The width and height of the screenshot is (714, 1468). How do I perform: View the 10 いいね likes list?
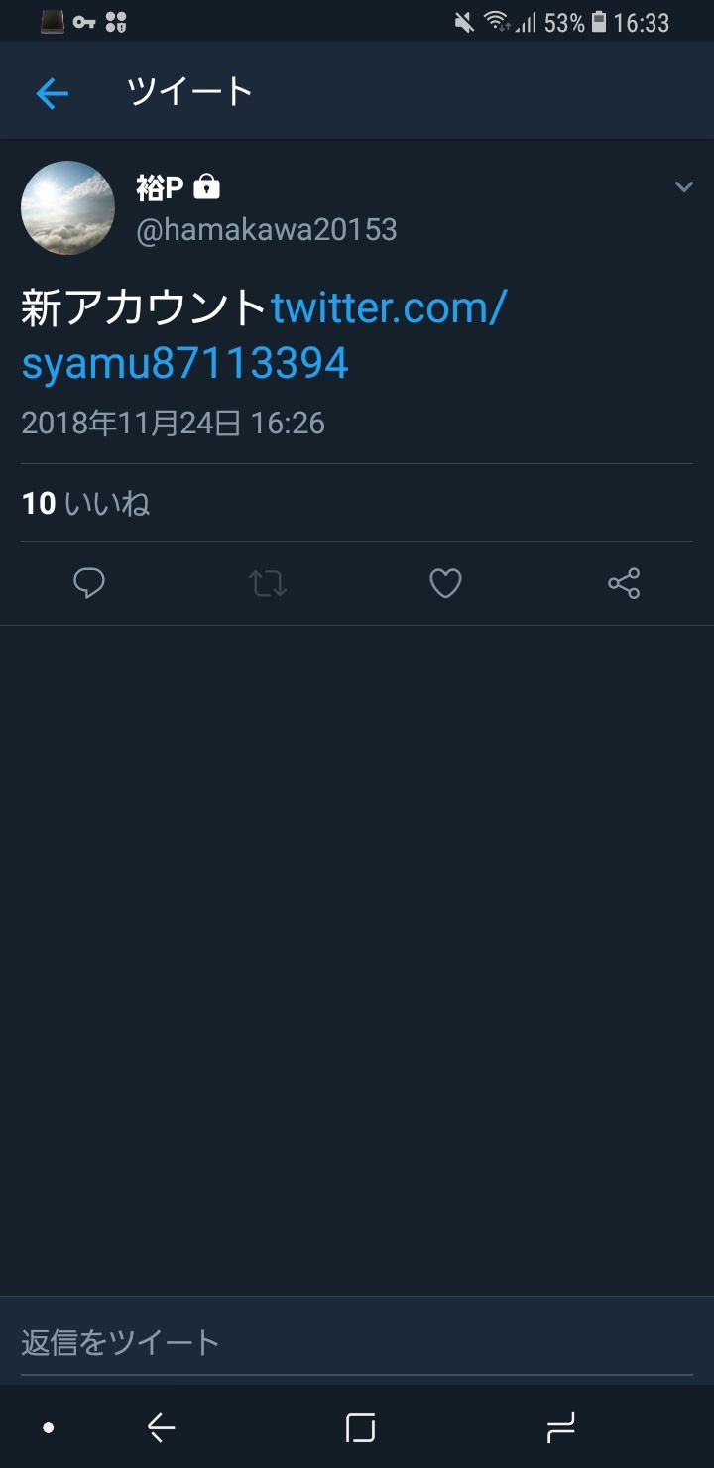(x=86, y=504)
